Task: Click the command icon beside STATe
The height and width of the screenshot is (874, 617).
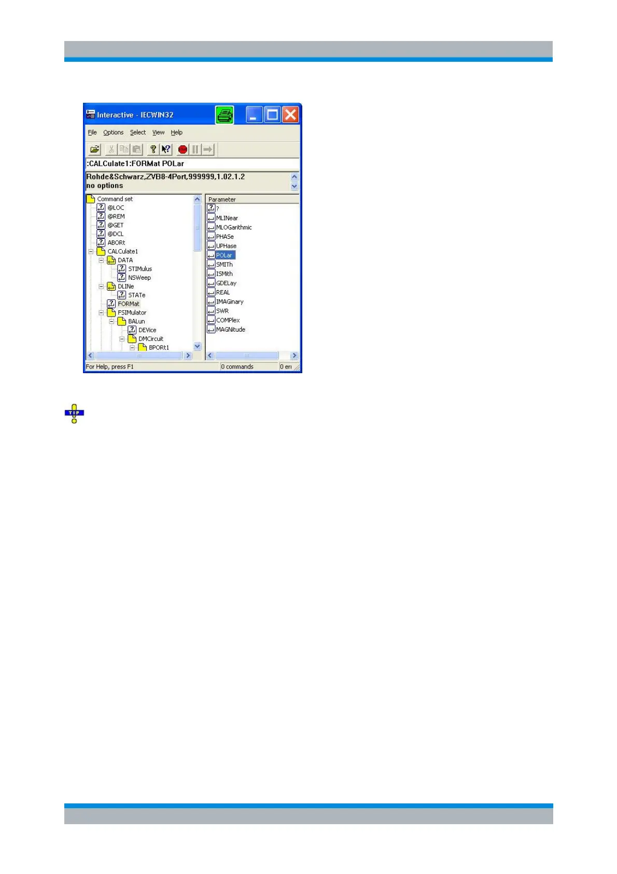Action: 122,295
